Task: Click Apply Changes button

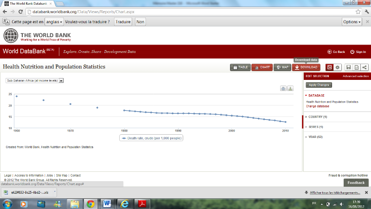Action: coord(319,85)
